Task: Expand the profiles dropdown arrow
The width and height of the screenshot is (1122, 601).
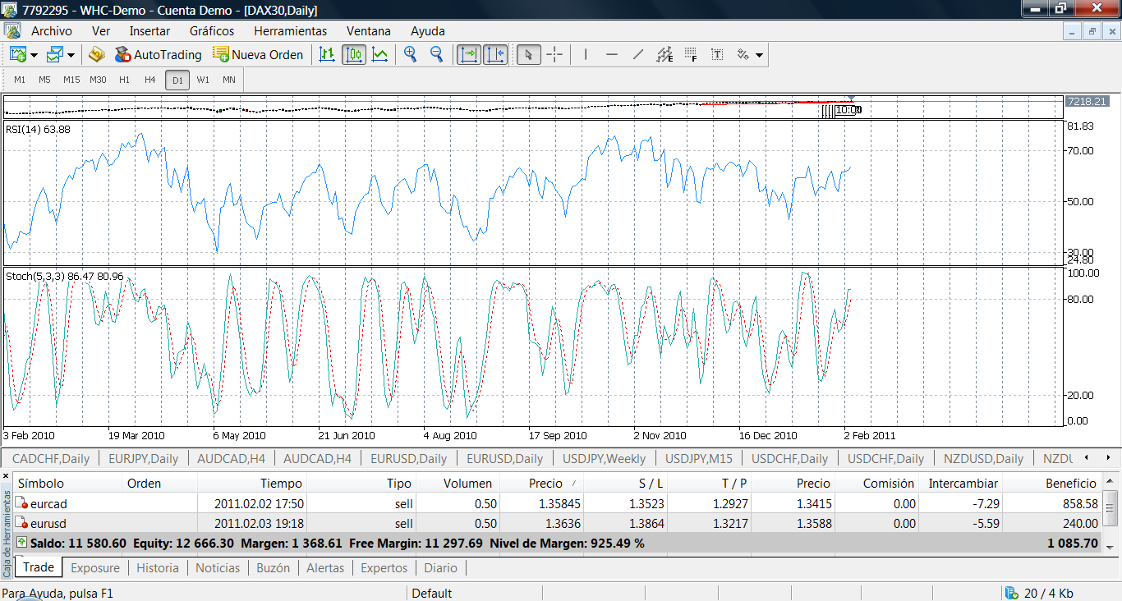Action: pos(71,55)
